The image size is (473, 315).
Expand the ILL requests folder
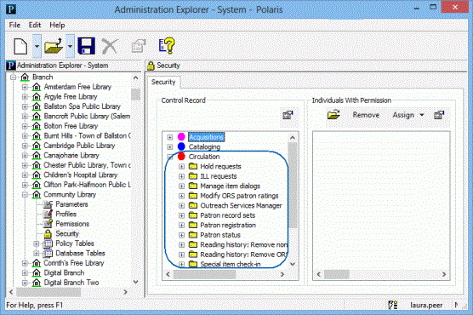pos(181,176)
